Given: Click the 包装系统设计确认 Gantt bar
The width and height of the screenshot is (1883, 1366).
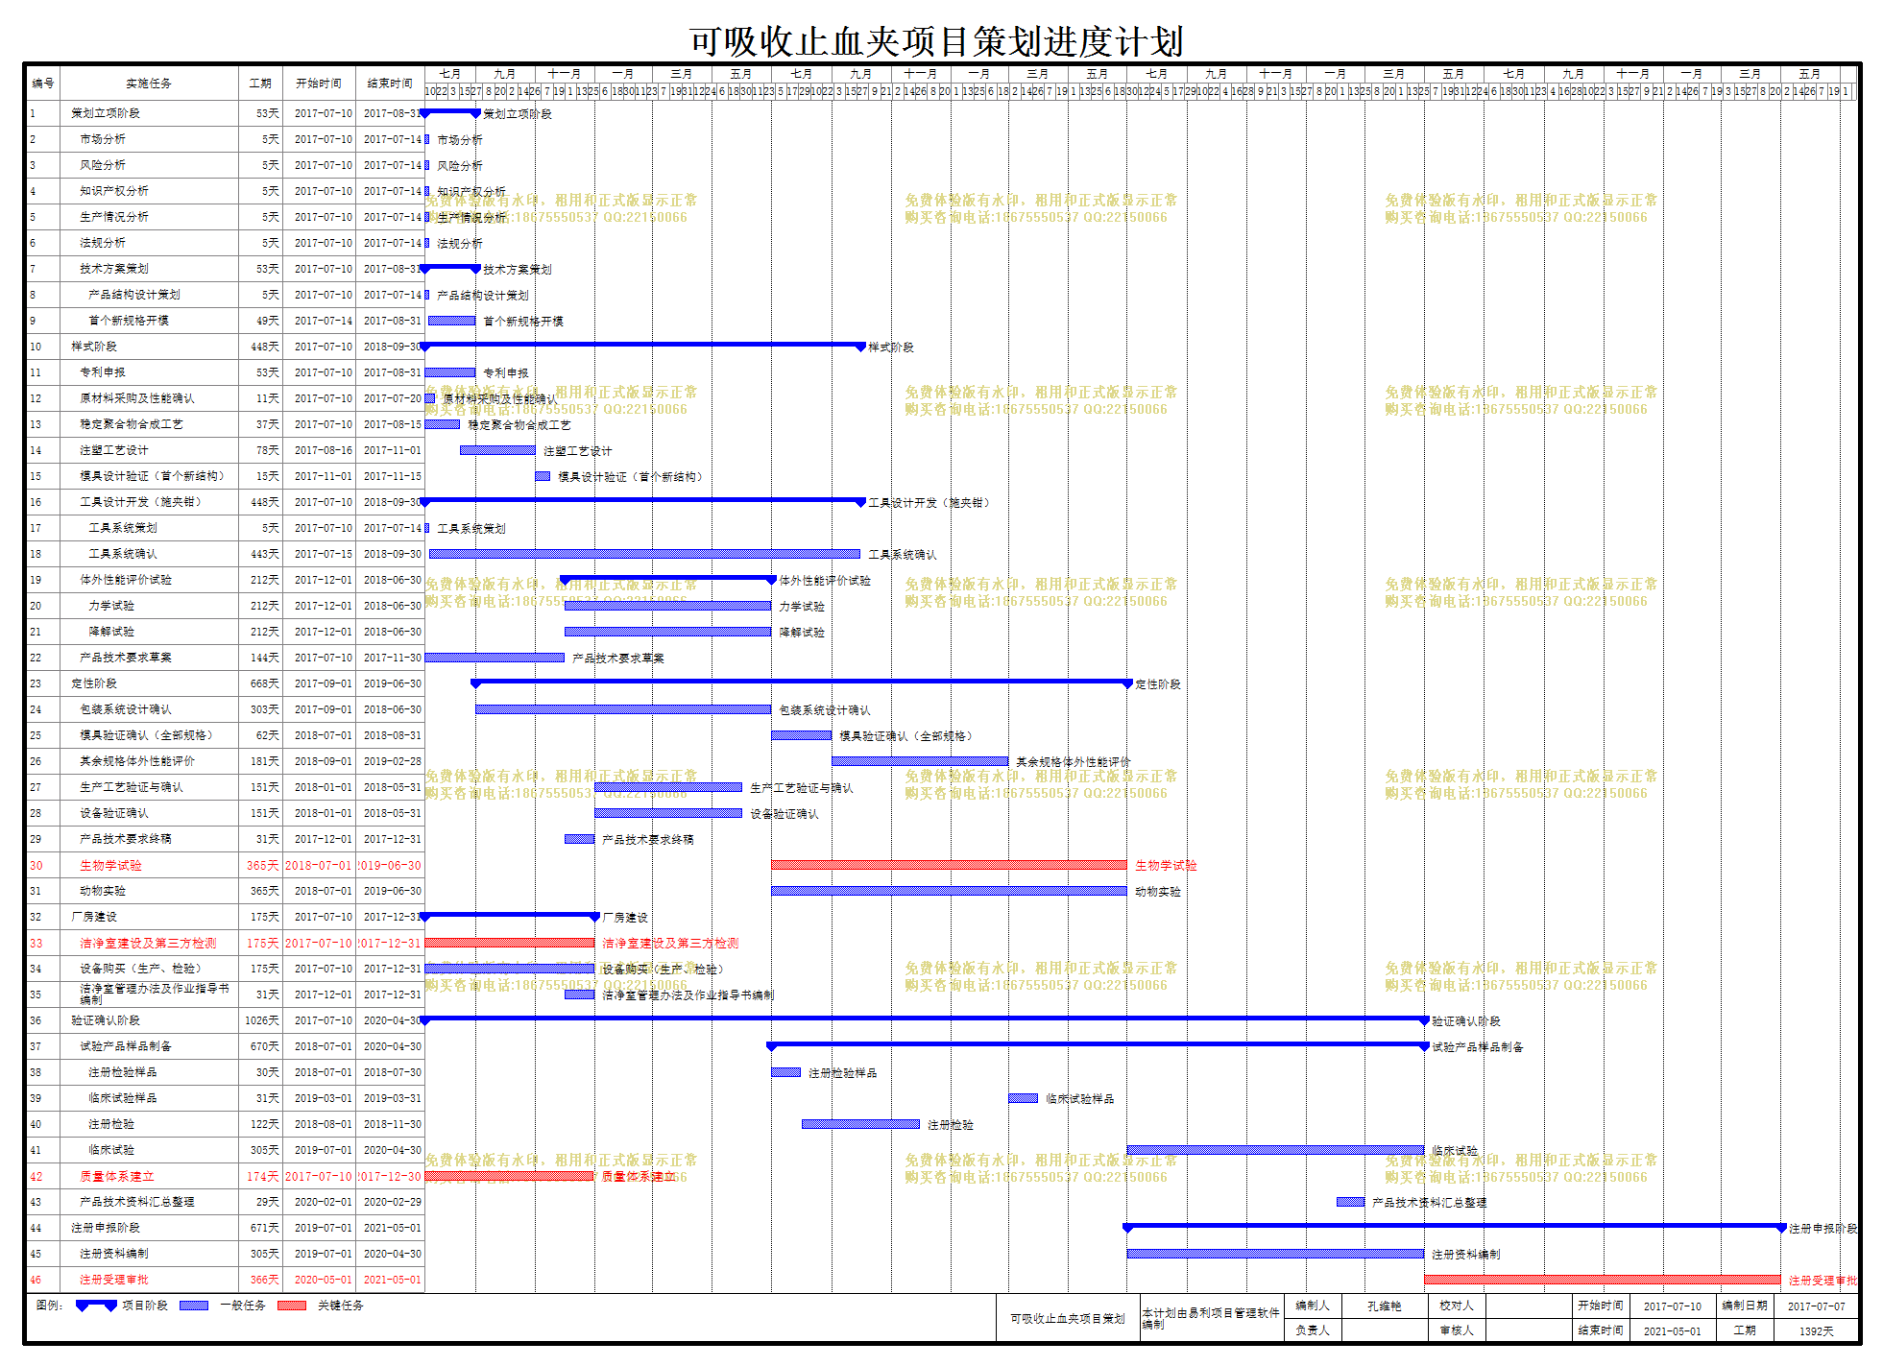Looking at the screenshot, I should (x=623, y=709).
